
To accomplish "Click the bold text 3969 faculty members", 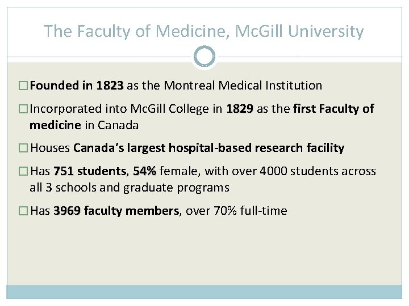I will tap(116, 210).
